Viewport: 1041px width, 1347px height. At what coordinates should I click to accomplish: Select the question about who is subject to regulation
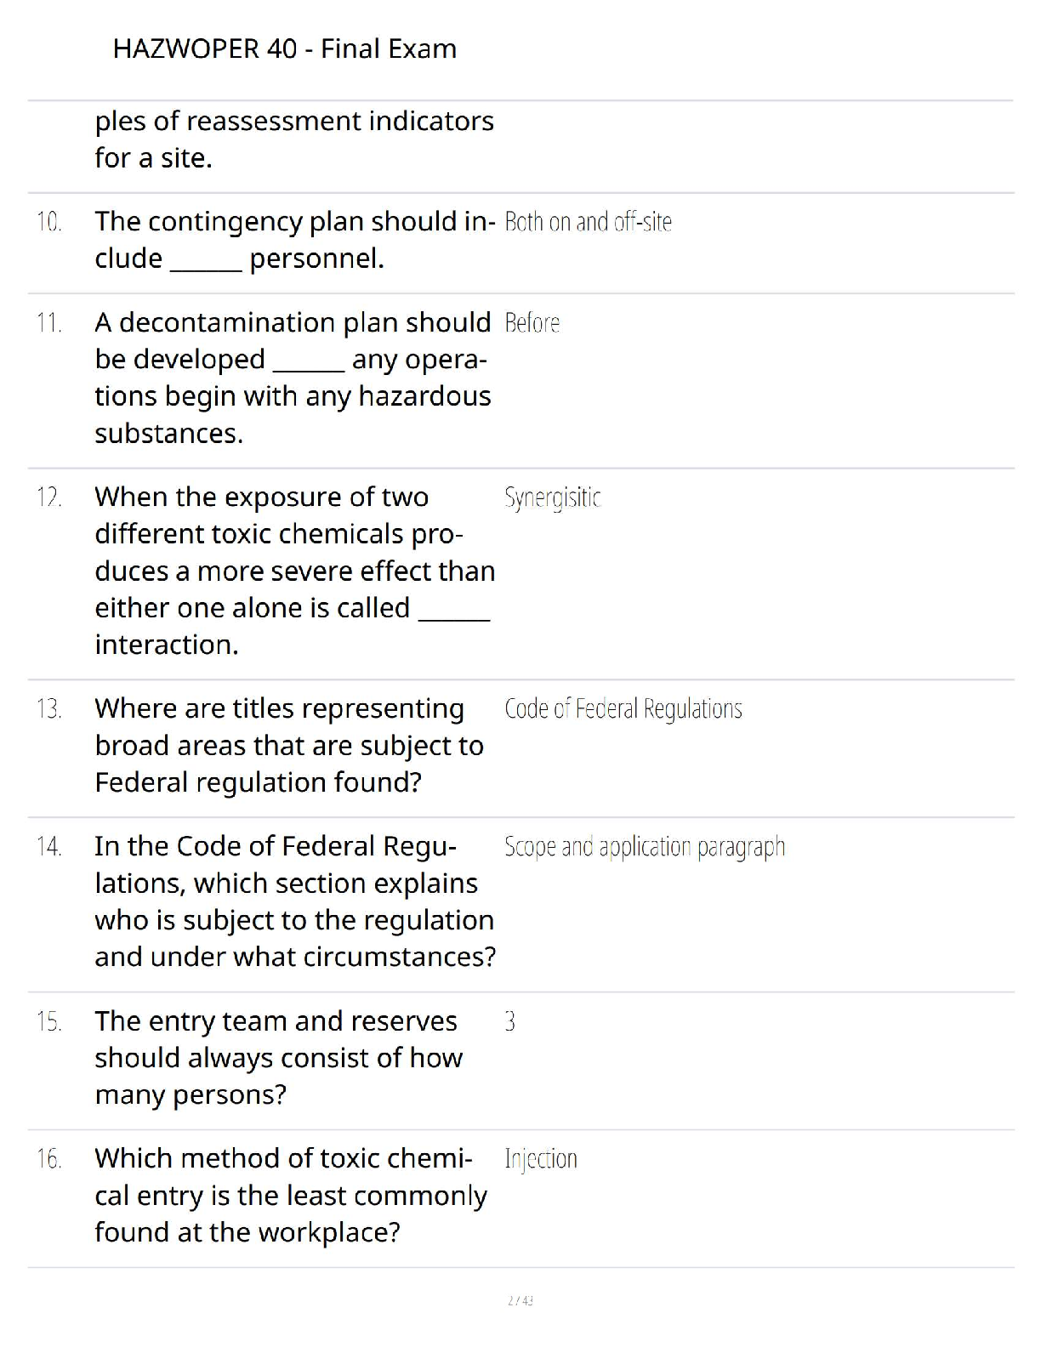(x=294, y=901)
